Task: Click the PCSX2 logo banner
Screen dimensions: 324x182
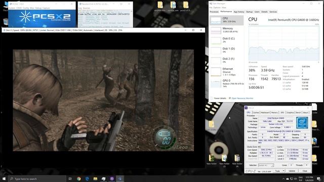Action: pos(42,18)
